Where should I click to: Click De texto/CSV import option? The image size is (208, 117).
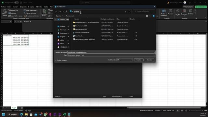(13, 10)
